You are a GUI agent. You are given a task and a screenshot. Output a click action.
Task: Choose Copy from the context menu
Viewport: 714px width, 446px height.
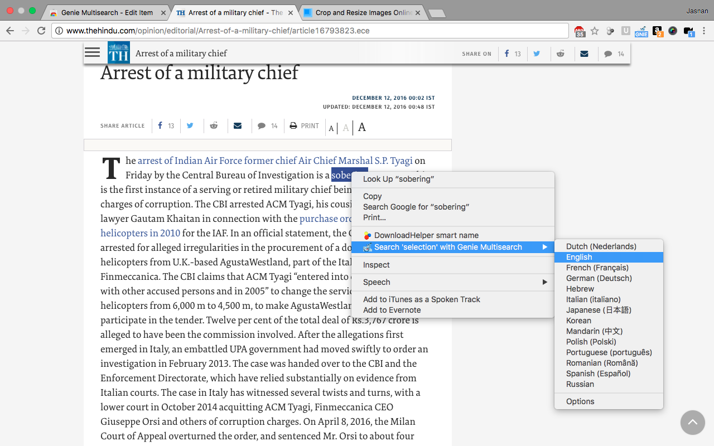453,196
